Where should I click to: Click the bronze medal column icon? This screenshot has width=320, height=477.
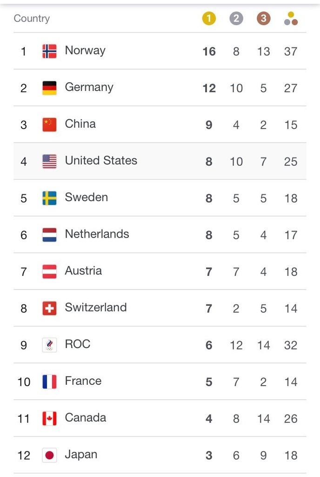coord(264,19)
